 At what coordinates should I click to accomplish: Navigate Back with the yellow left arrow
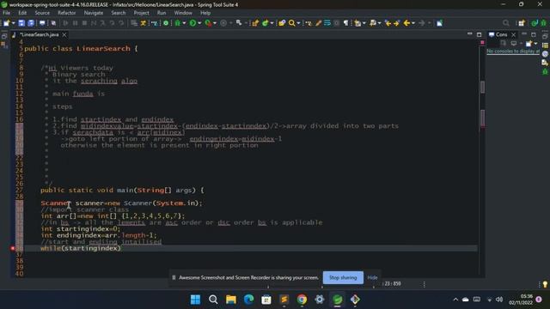[x=406, y=23]
